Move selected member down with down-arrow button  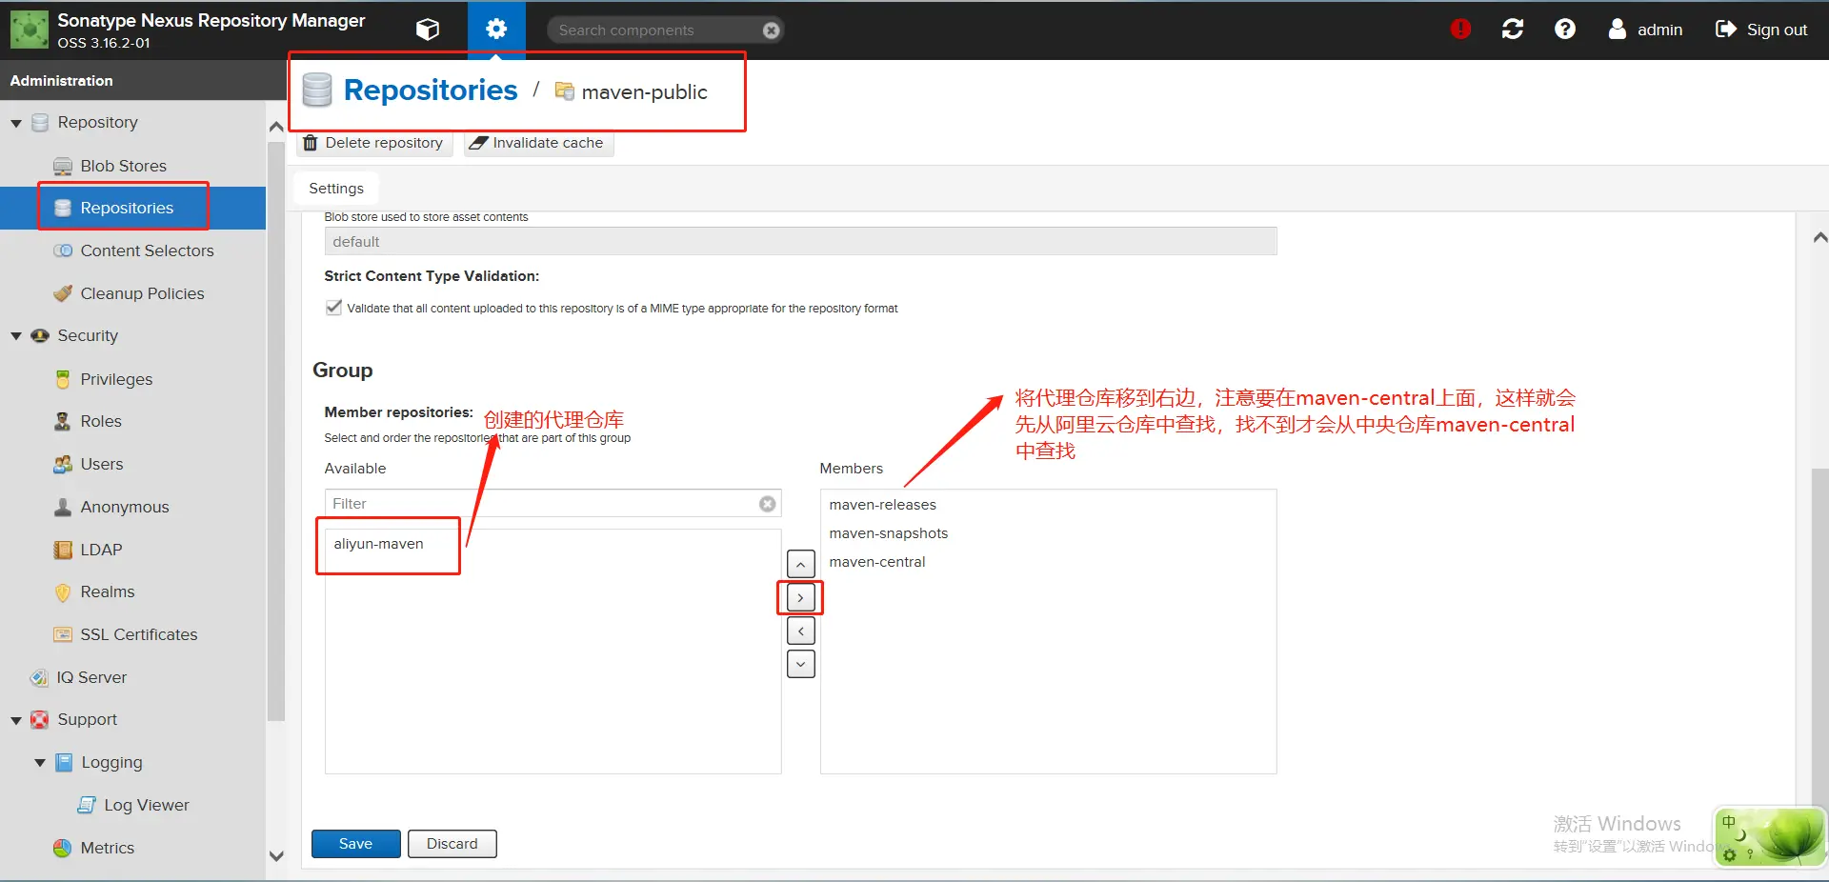[x=801, y=664]
